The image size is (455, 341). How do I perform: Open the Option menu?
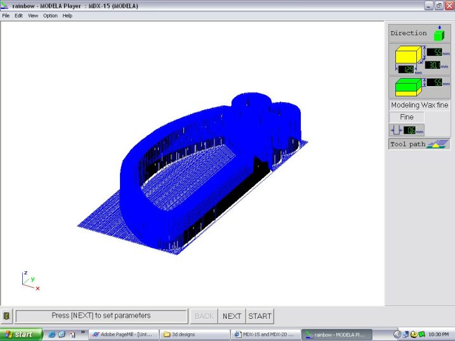tap(50, 16)
